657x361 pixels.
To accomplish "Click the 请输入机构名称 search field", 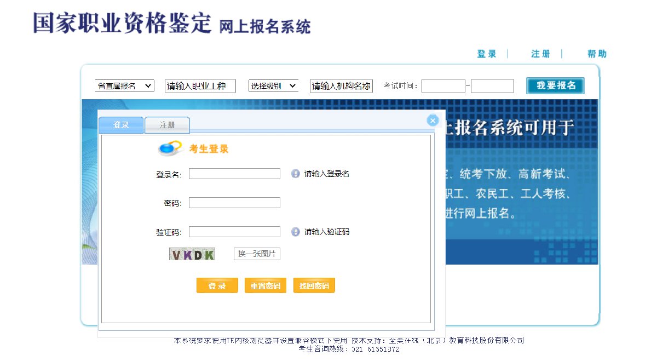I will click(341, 86).
